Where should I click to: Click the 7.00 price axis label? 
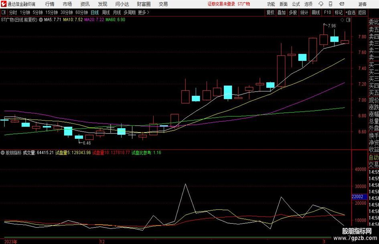[362, 100]
